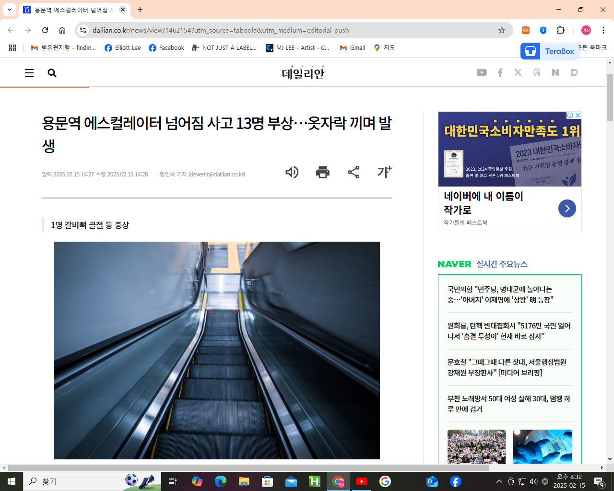Image resolution: width=614 pixels, height=491 pixels.
Task: Open headline about 문호철 서울행정법원
Action: click(507, 367)
